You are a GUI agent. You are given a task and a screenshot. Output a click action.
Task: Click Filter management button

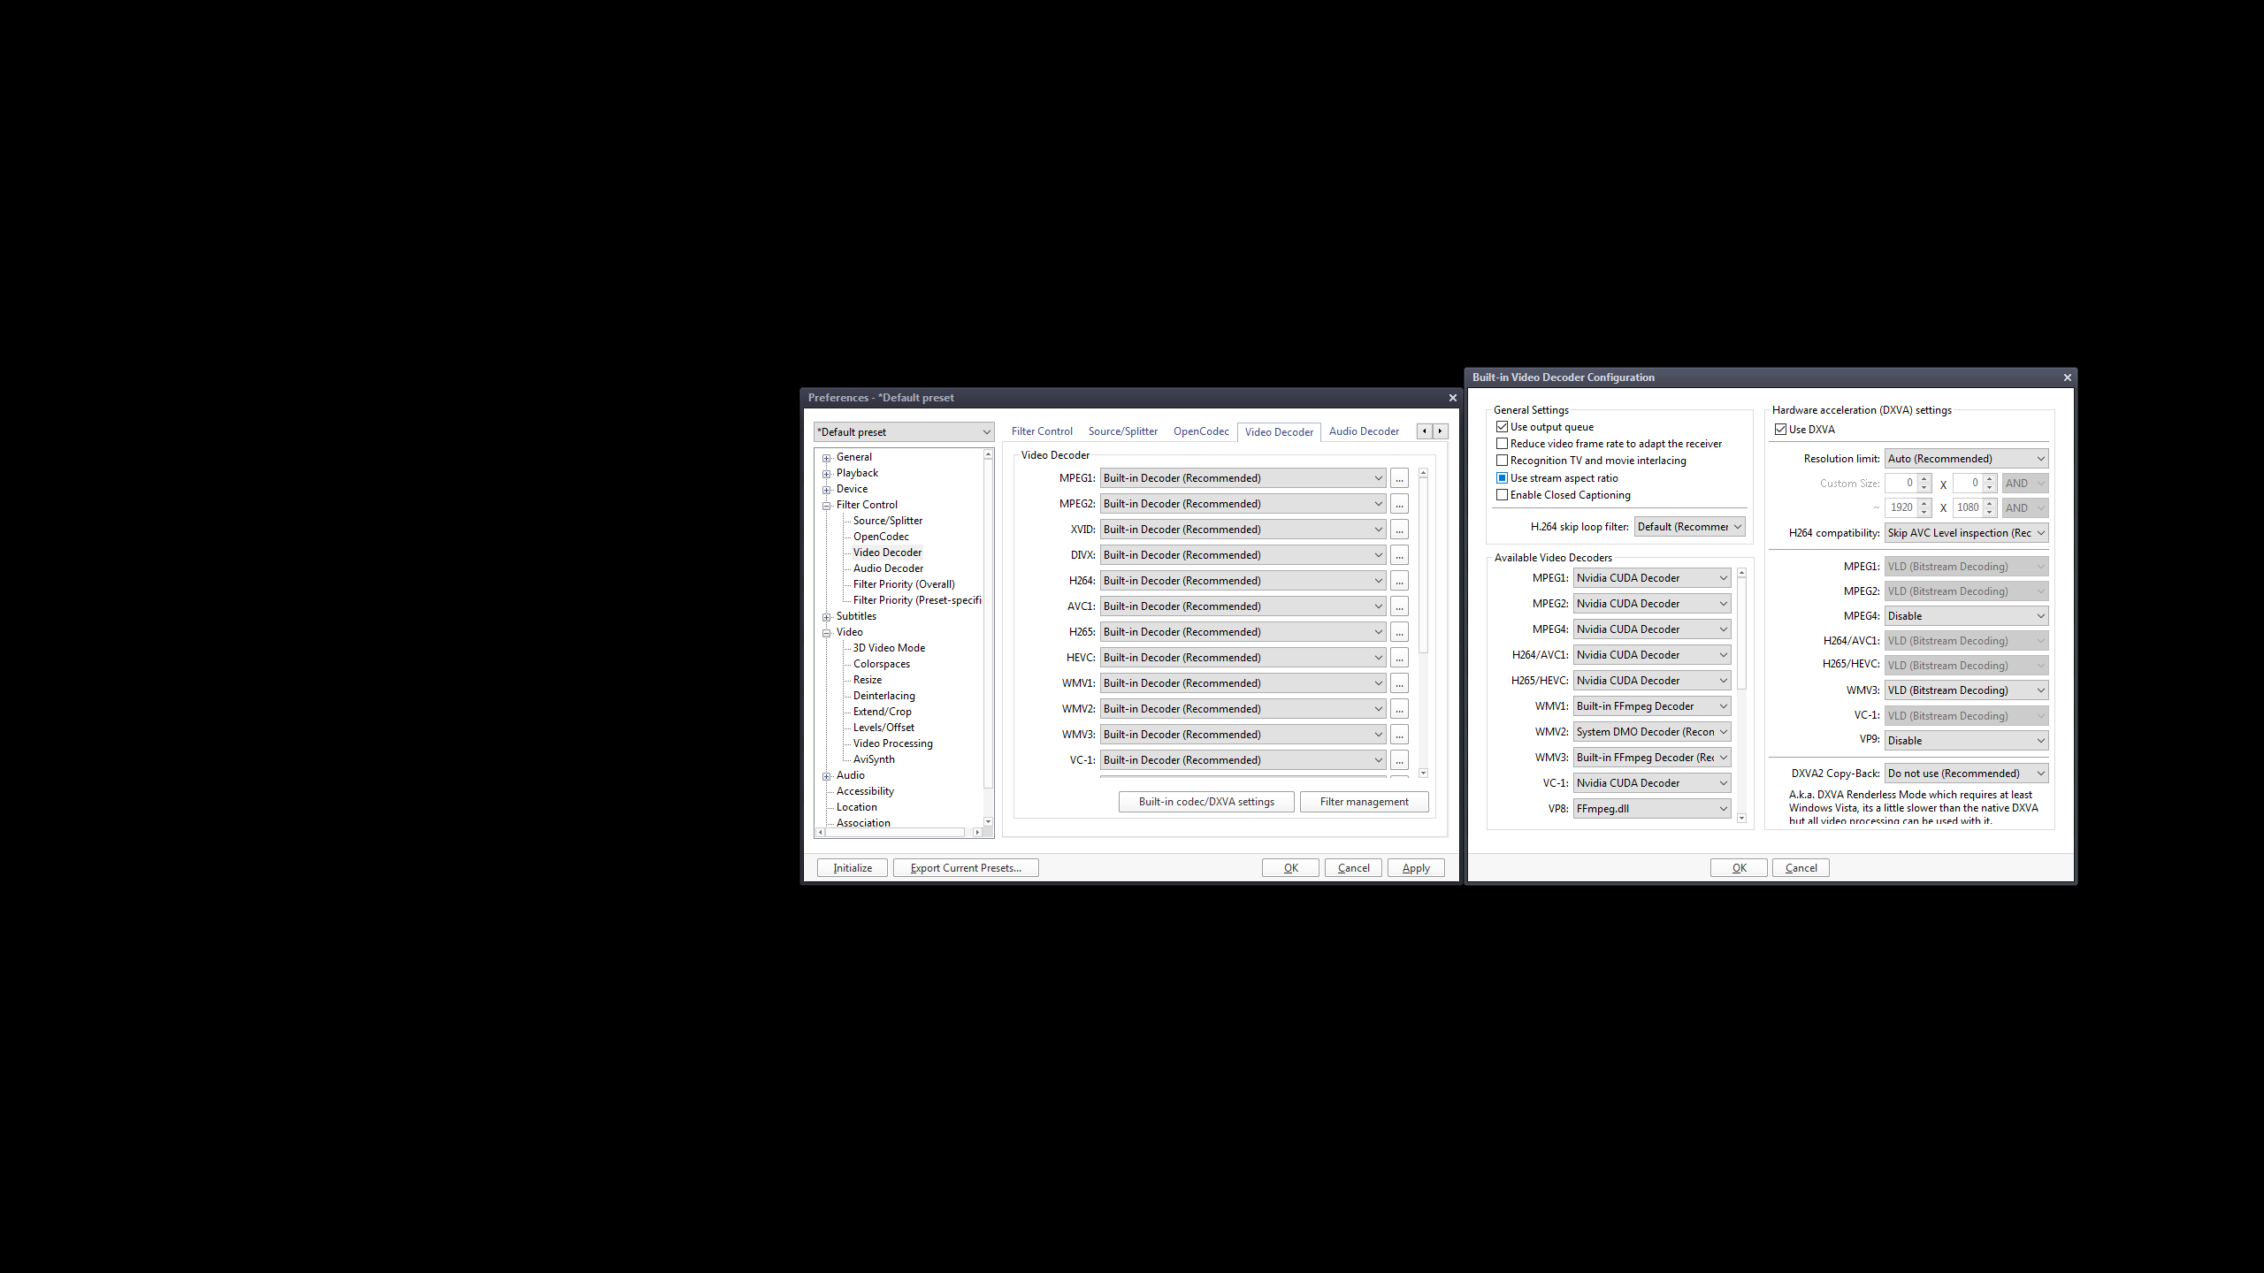pyautogui.click(x=1364, y=802)
